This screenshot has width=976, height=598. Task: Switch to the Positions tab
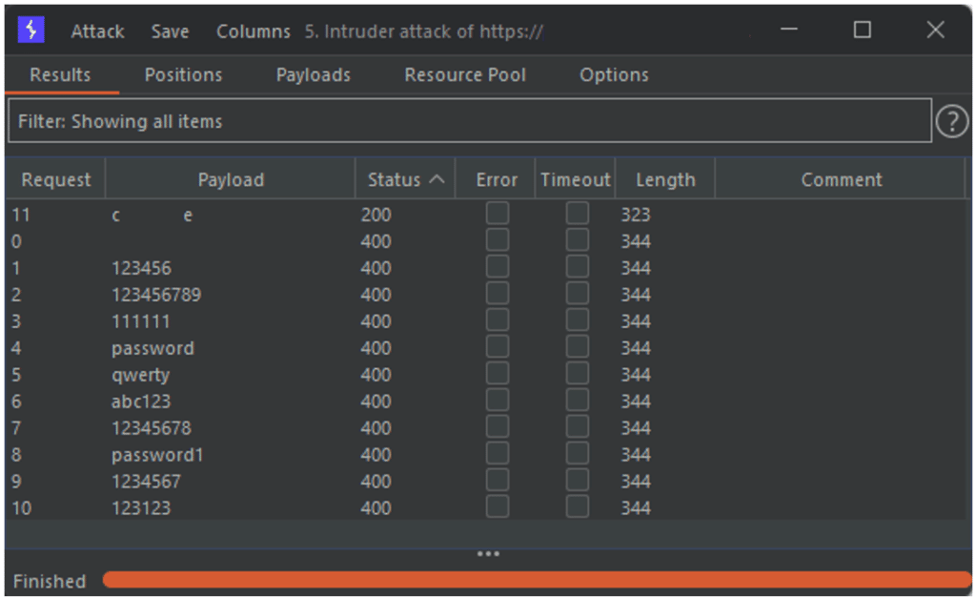tap(184, 74)
